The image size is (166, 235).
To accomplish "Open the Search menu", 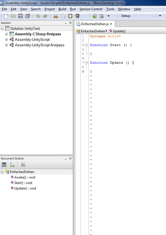I will tap(36, 9).
